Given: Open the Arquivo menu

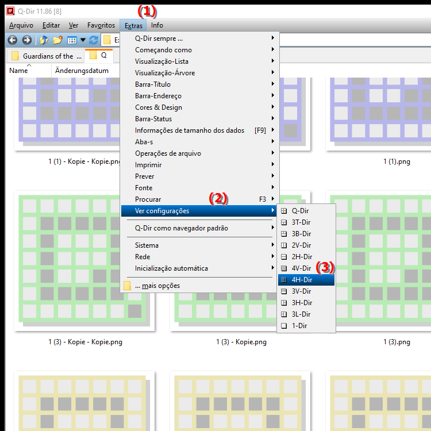Looking at the screenshot, I should tap(21, 25).
